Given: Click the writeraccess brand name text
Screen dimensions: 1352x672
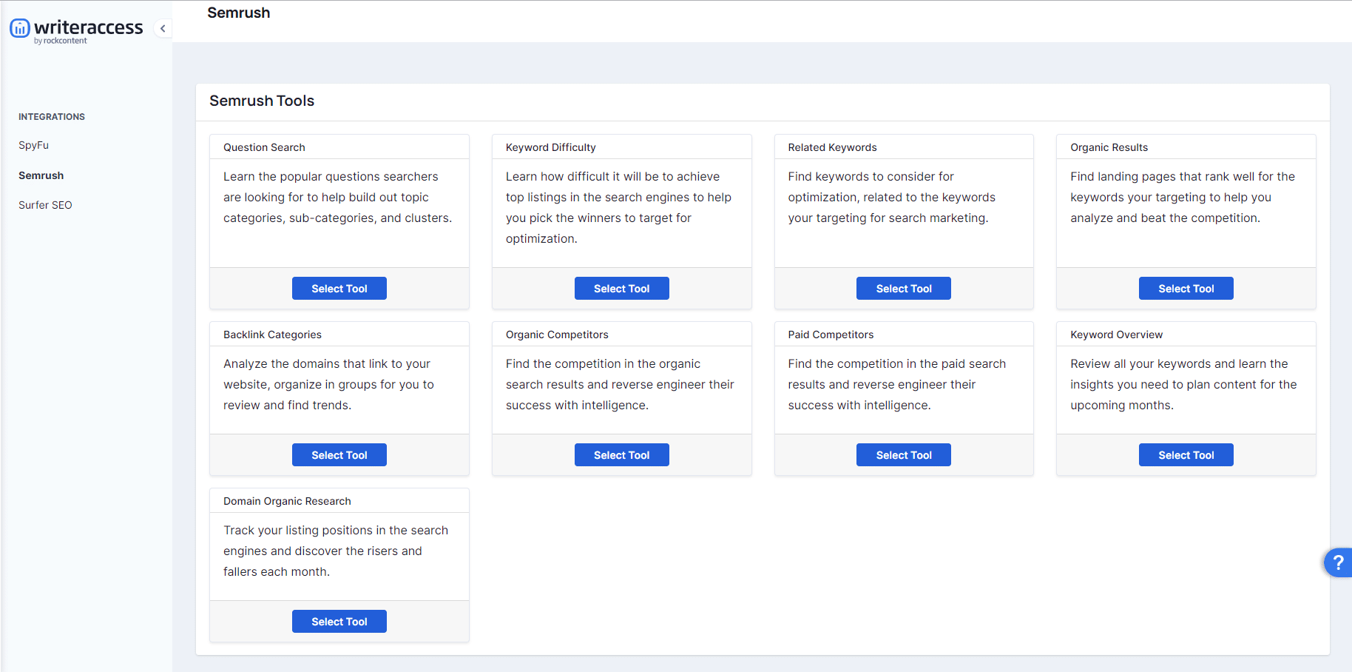Looking at the screenshot, I should [89, 27].
